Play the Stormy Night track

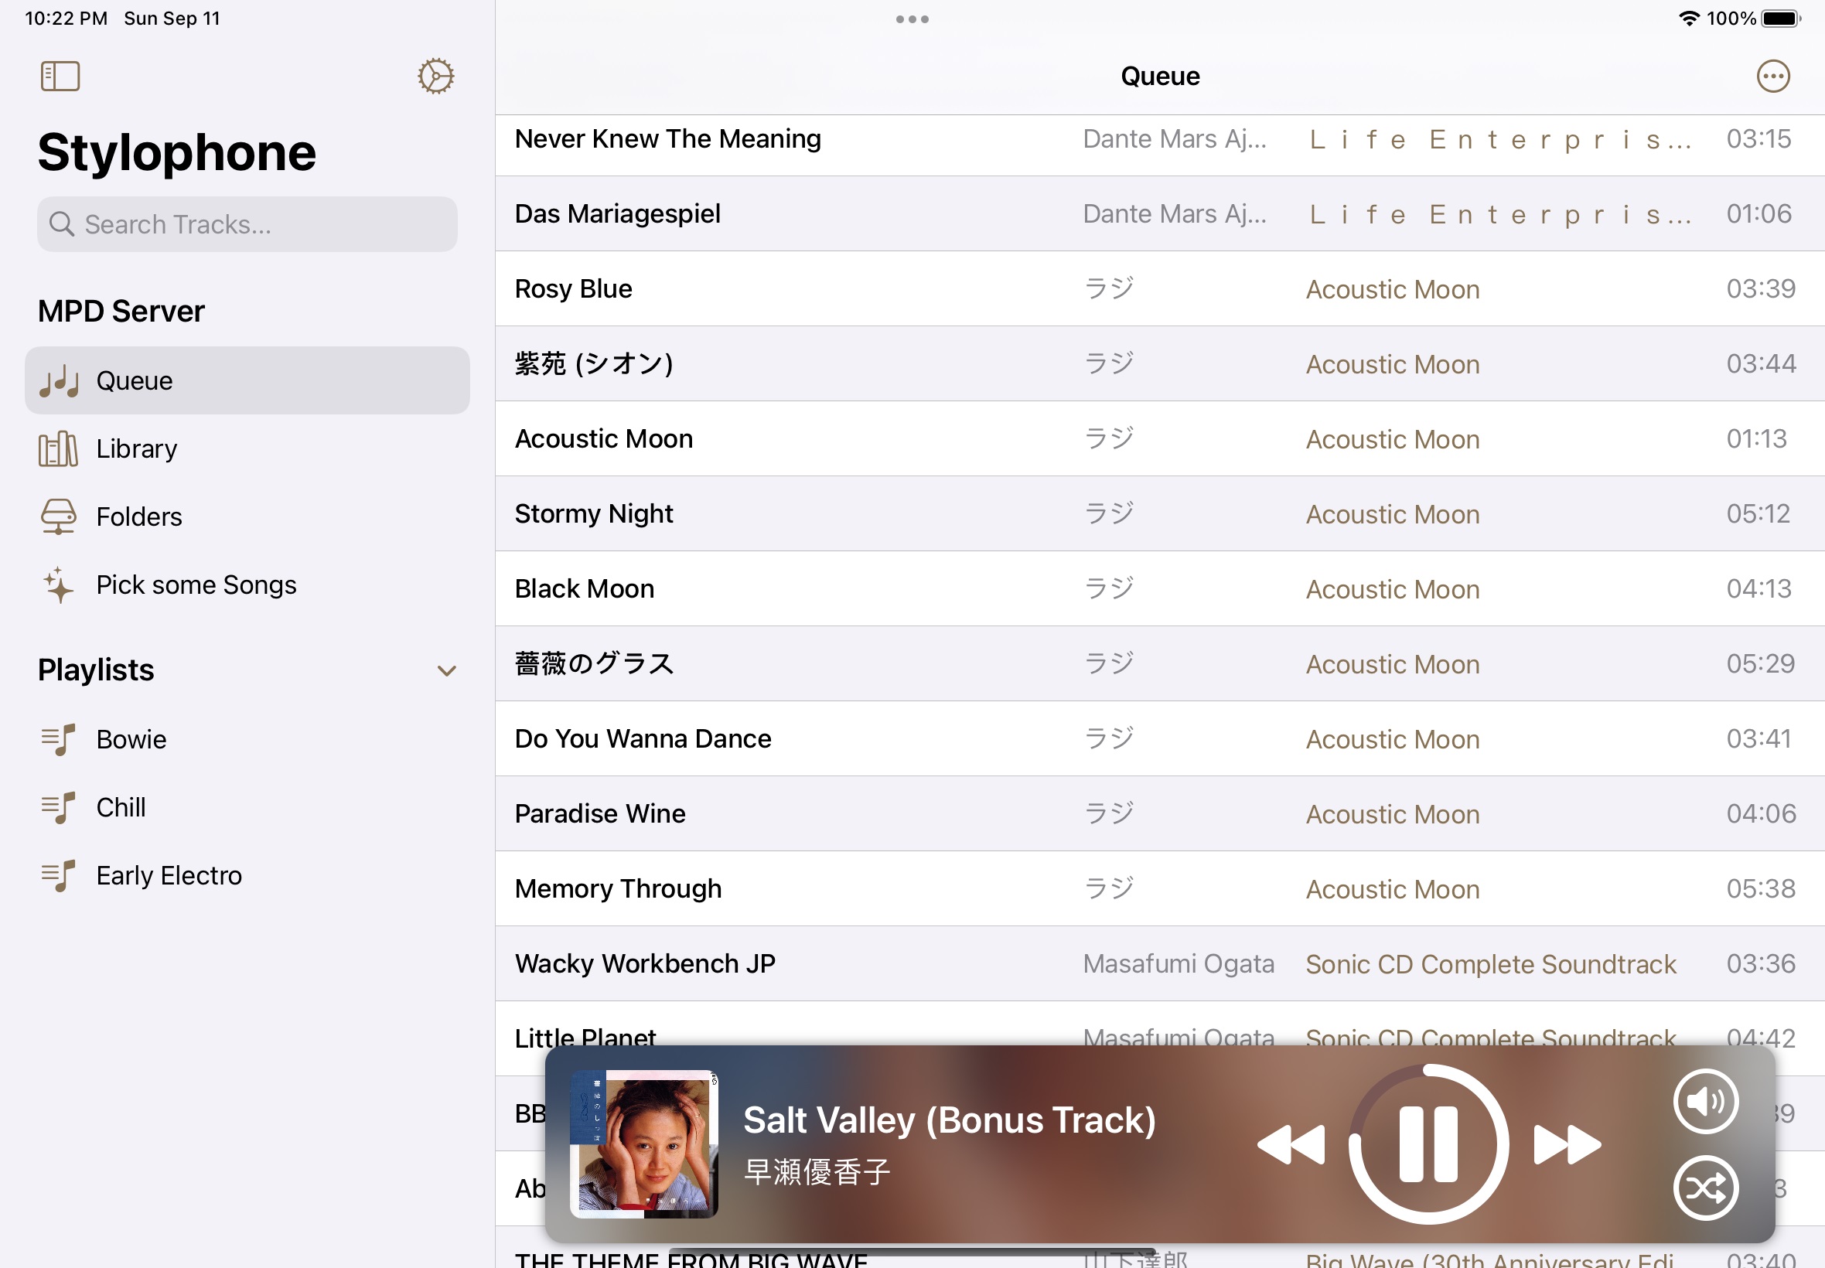[595, 514]
